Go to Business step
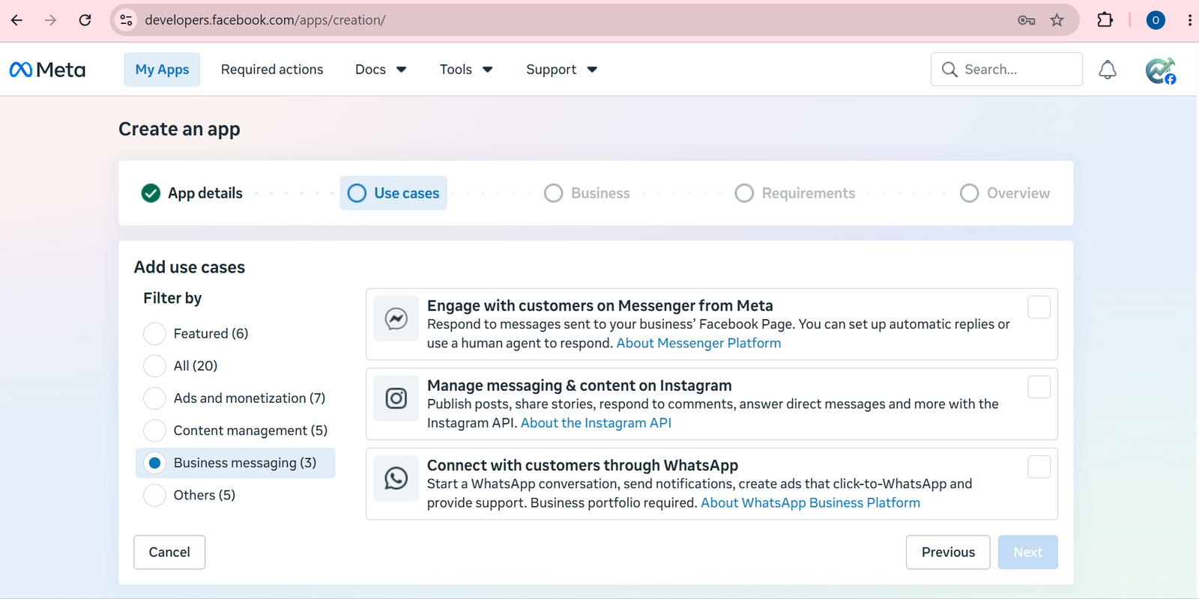 point(587,193)
